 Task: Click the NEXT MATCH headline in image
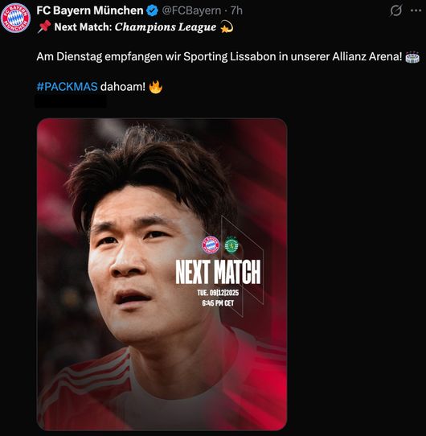[218, 272]
